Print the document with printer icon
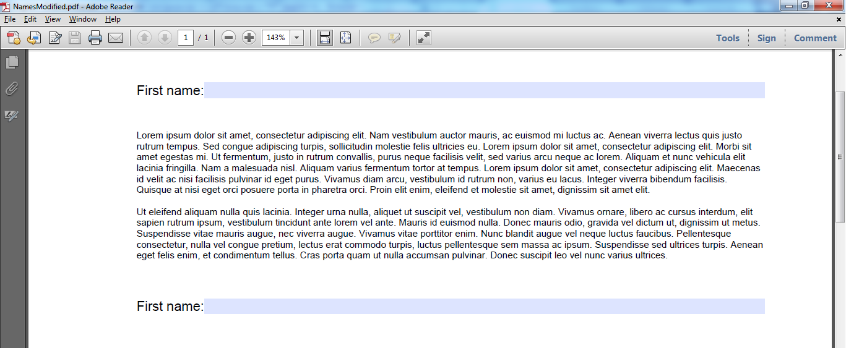The height and width of the screenshot is (348, 846). click(95, 38)
